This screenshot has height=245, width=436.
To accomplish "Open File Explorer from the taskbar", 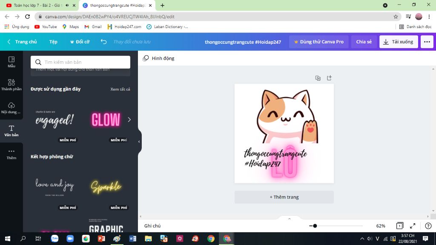I will (148, 239).
